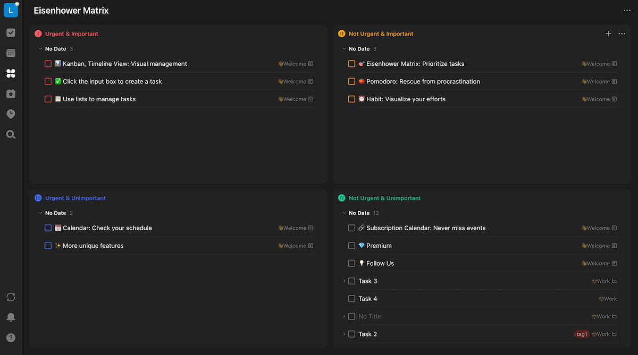Expand the Task 2 subtask chevron
The width and height of the screenshot is (638, 355).
pos(344,334)
